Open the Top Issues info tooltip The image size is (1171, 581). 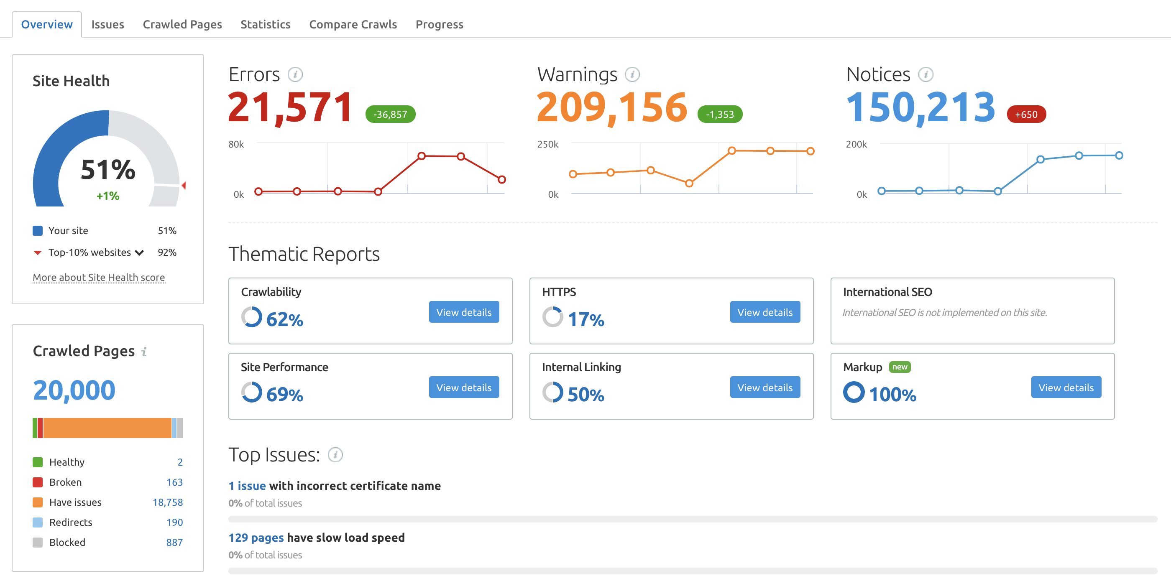coord(335,454)
